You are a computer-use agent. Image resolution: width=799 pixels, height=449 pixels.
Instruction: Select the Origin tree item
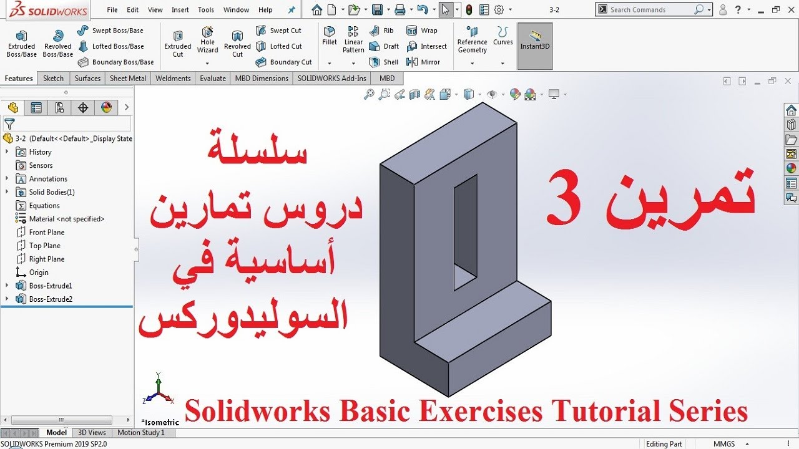(32, 273)
